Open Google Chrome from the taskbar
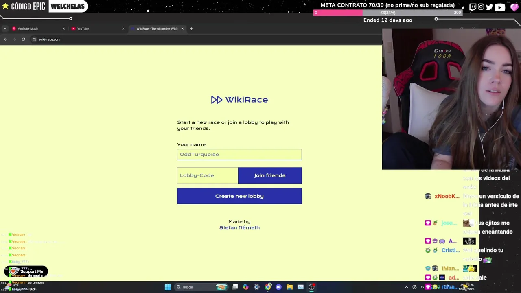The width and height of the screenshot is (521, 293). pyautogui.click(x=268, y=287)
